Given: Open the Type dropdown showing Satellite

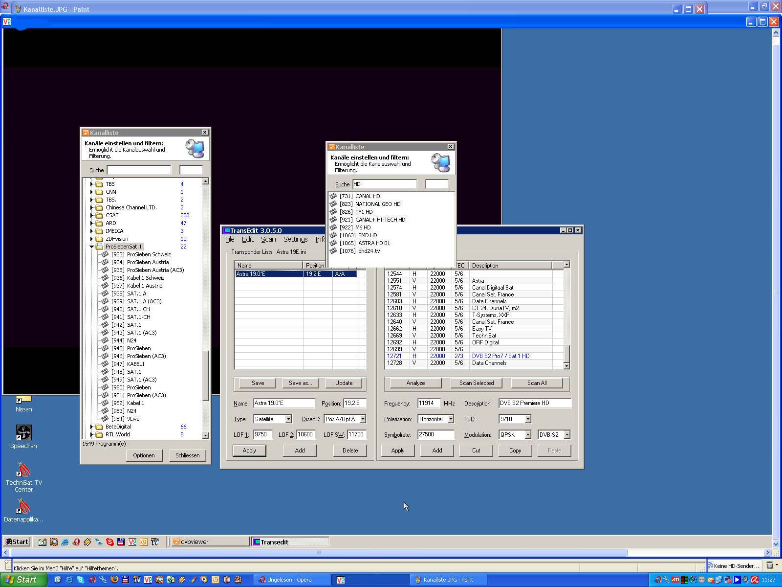Looking at the screenshot, I should (x=288, y=419).
